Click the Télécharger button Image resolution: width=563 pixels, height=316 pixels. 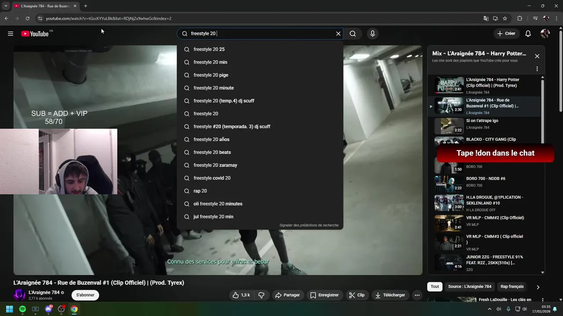pyautogui.click(x=390, y=295)
